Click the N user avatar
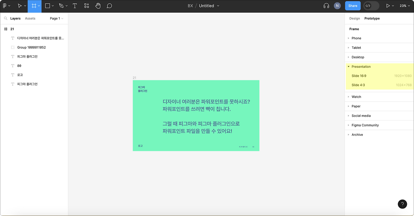Viewport: 414px width, 216px height. (x=337, y=6)
